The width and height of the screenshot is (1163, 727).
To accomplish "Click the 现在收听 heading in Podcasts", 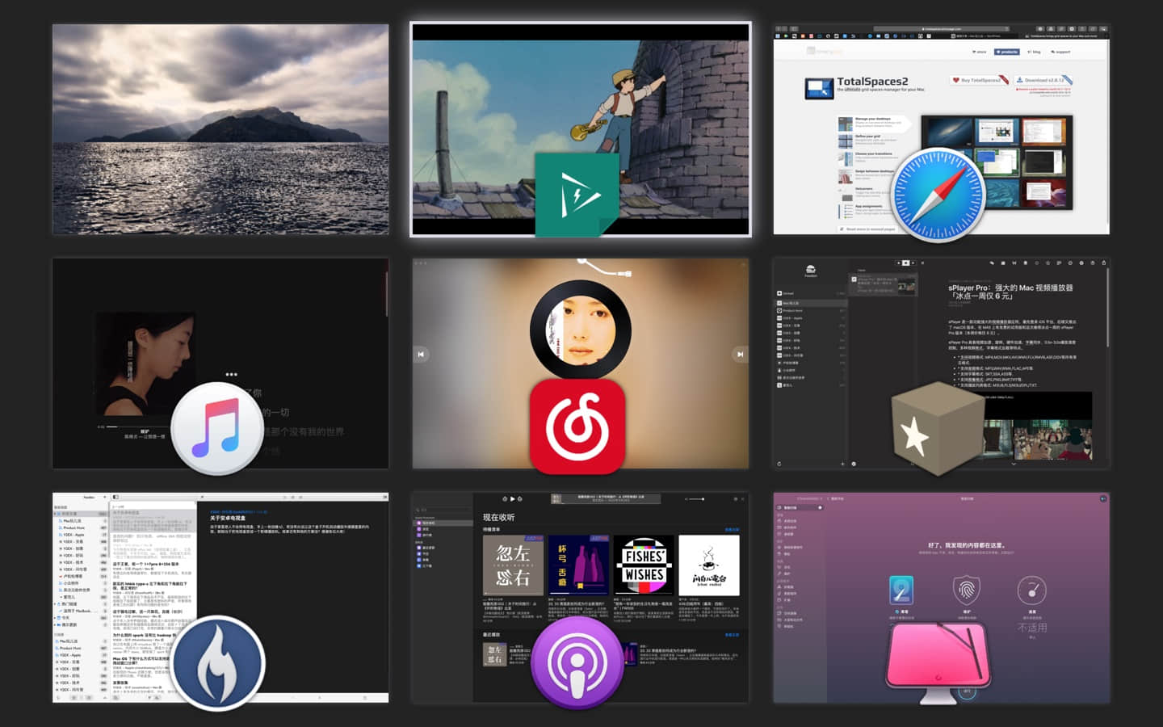I will coord(498,517).
